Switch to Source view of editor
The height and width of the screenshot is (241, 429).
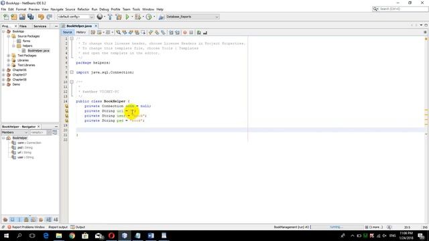tap(67, 32)
